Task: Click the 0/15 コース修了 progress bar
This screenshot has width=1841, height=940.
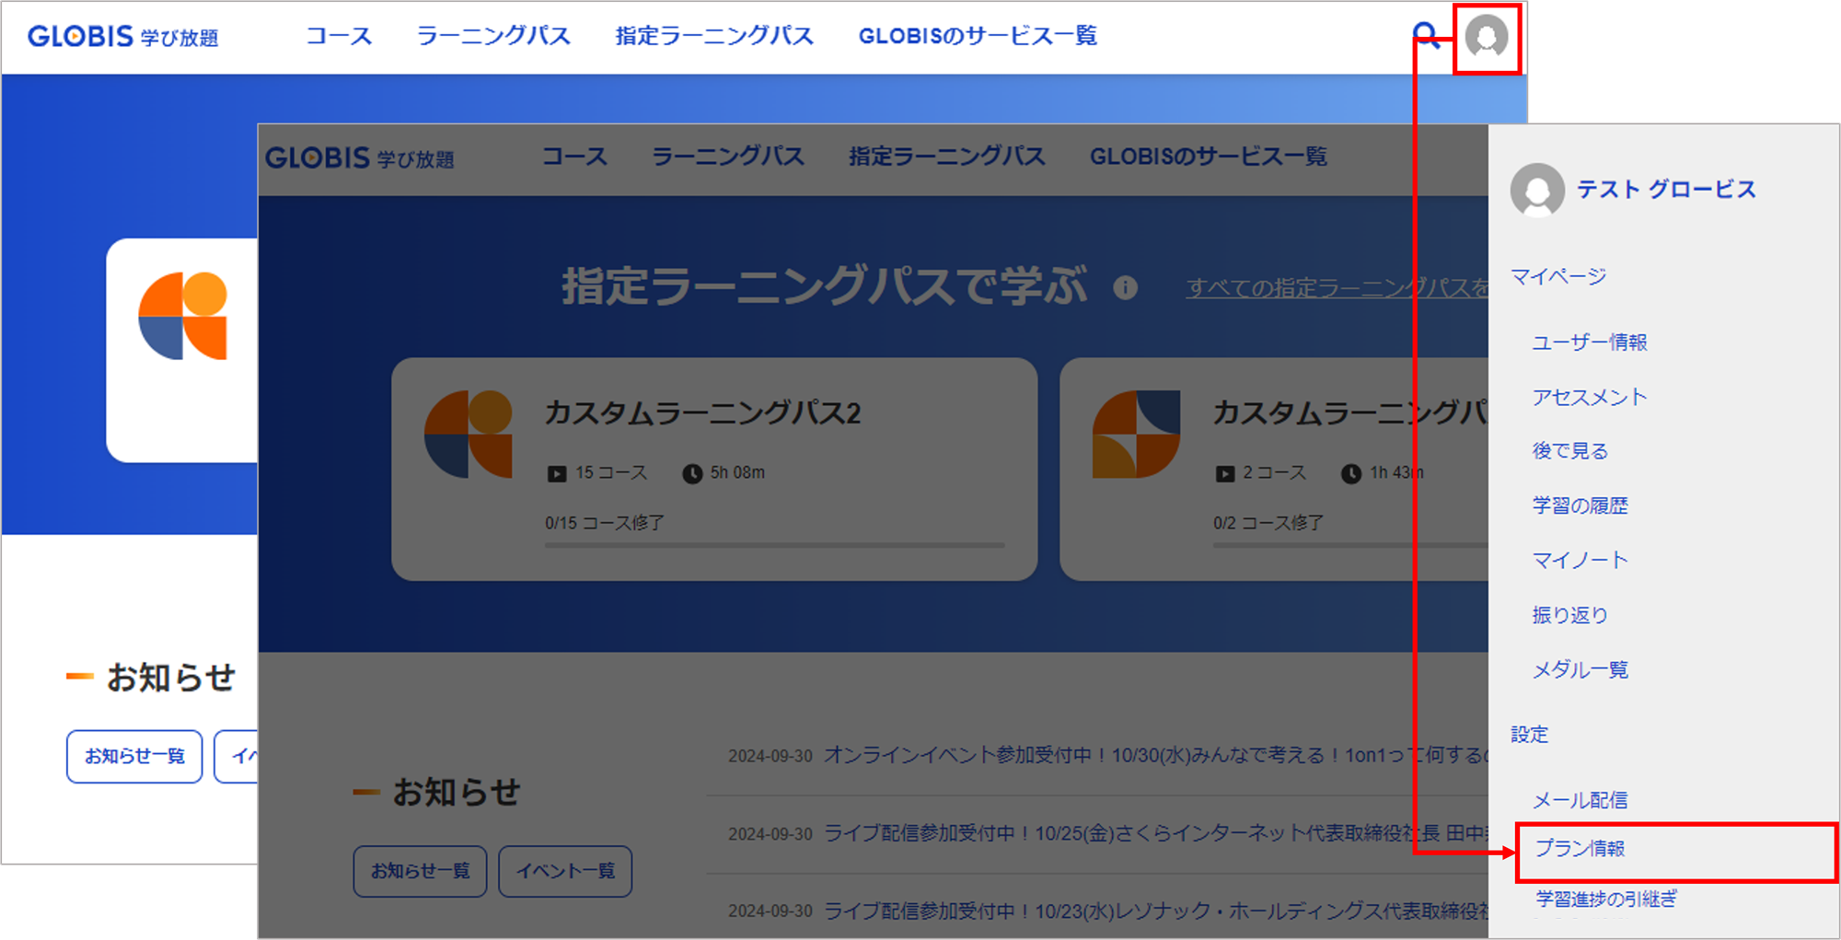Action: pyautogui.click(x=774, y=545)
